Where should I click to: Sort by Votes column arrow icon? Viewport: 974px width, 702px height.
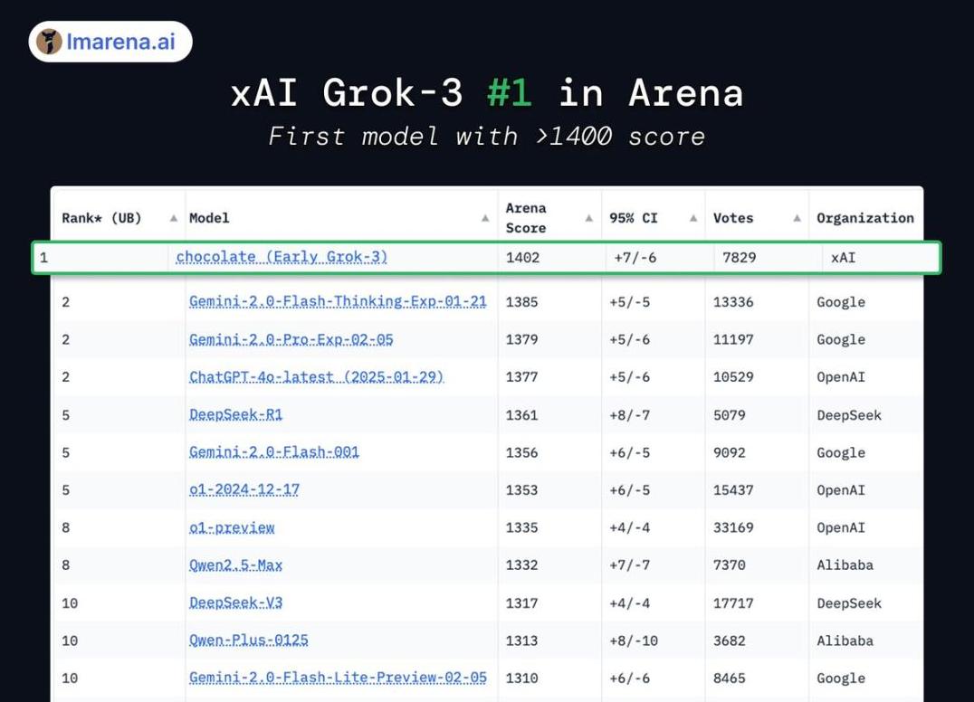click(797, 218)
